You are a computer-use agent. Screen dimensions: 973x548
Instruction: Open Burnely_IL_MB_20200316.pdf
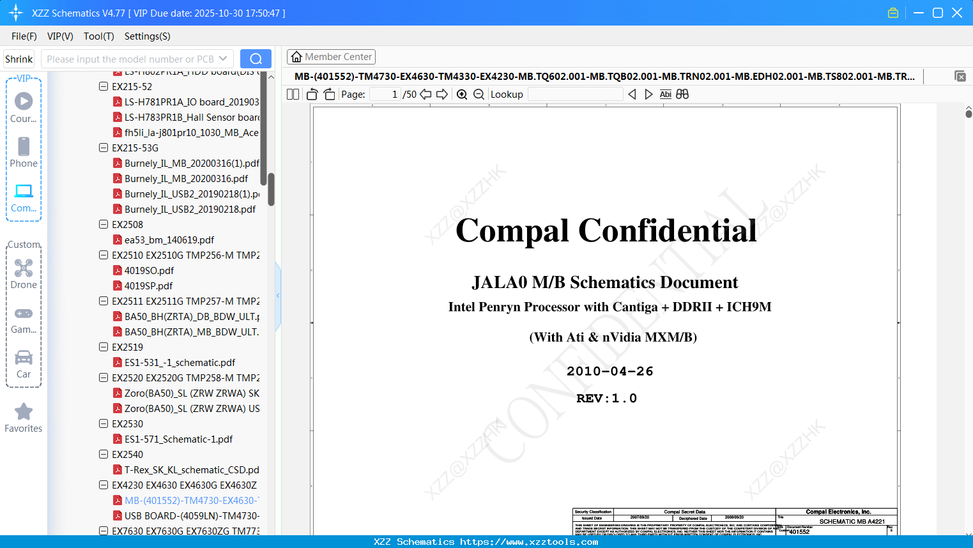point(187,178)
